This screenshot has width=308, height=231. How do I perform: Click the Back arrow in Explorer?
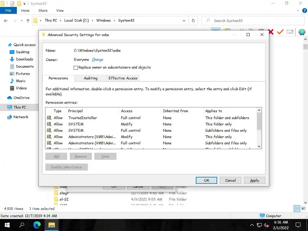point(6,21)
